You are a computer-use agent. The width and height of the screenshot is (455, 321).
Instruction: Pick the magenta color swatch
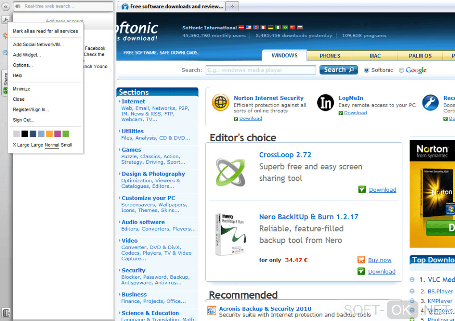(x=58, y=134)
